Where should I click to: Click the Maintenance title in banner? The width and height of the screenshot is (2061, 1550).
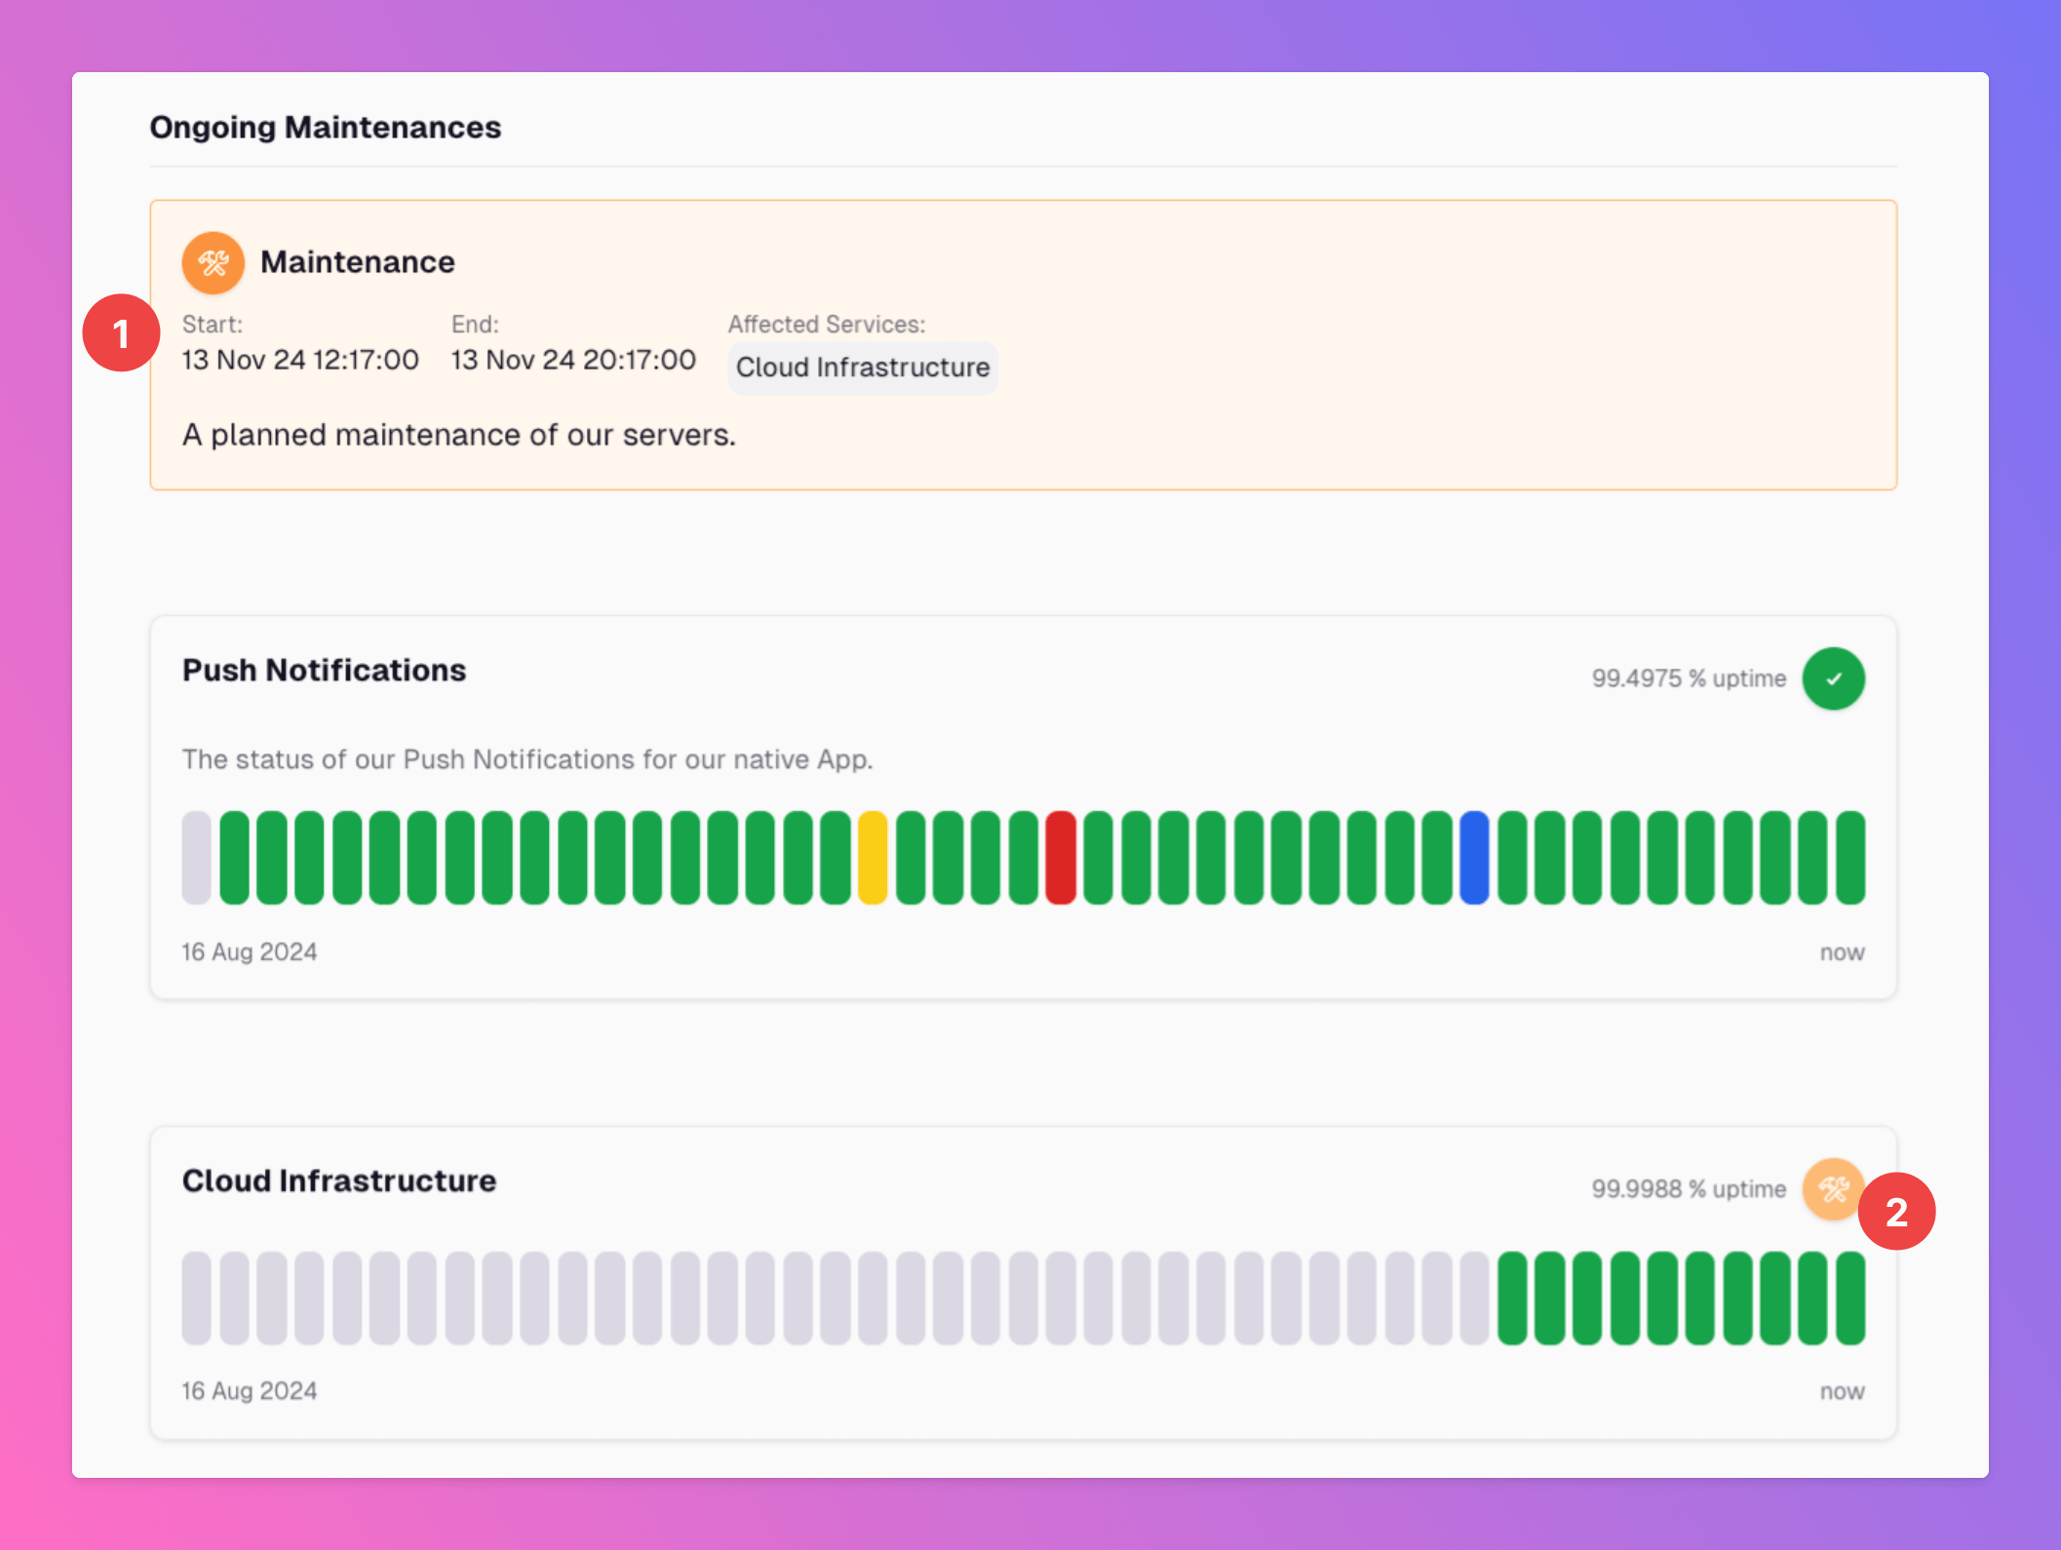click(x=357, y=262)
